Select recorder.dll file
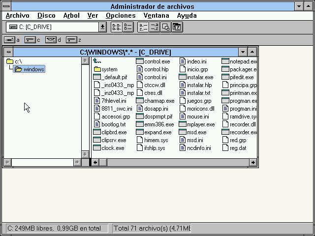The height and width of the screenshot is (236, 315). coord(239,124)
